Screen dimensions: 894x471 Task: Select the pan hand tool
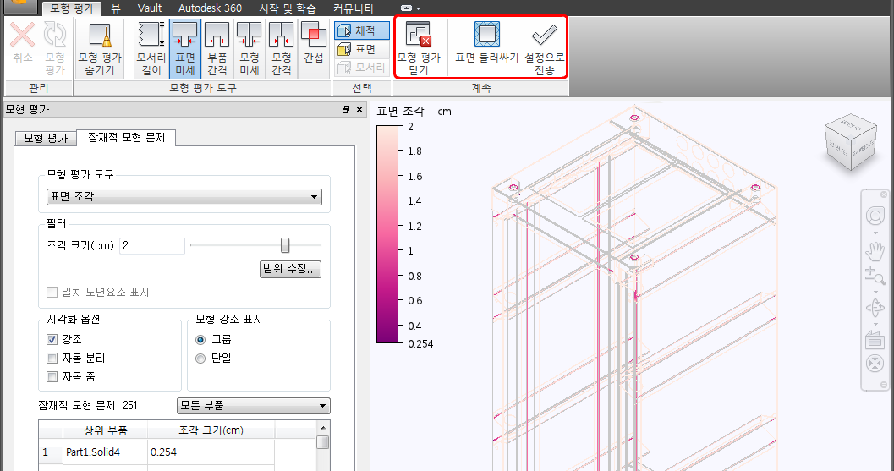click(x=875, y=250)
